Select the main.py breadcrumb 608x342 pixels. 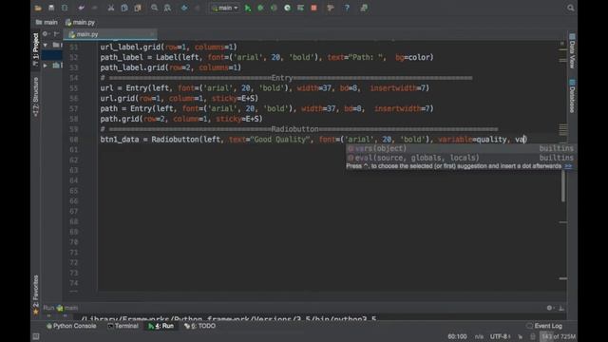tap(80, 23)
